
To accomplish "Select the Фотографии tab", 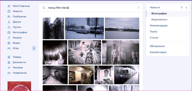I will pyautogui.click(x=159, y=14).
